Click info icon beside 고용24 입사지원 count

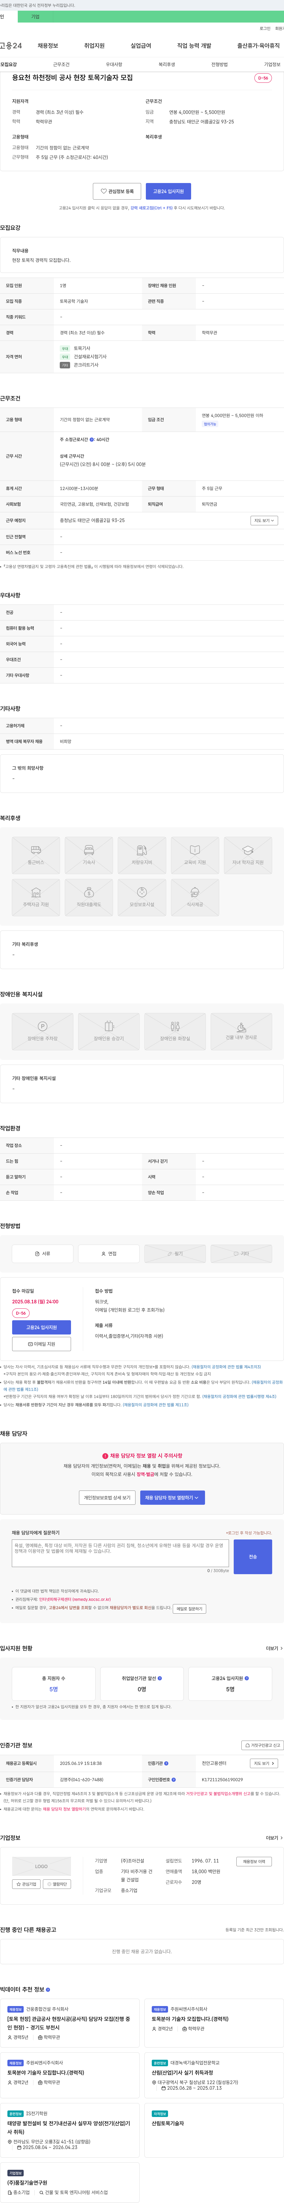point(246,1678)
